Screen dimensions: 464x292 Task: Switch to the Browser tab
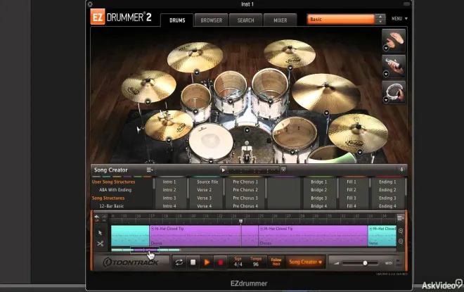point(212,20)
